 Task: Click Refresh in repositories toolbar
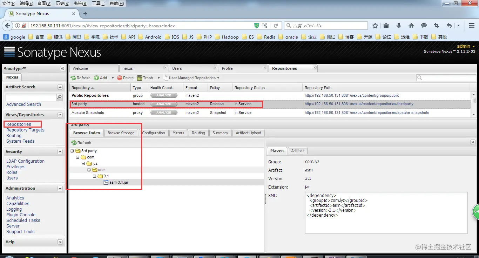81,78
